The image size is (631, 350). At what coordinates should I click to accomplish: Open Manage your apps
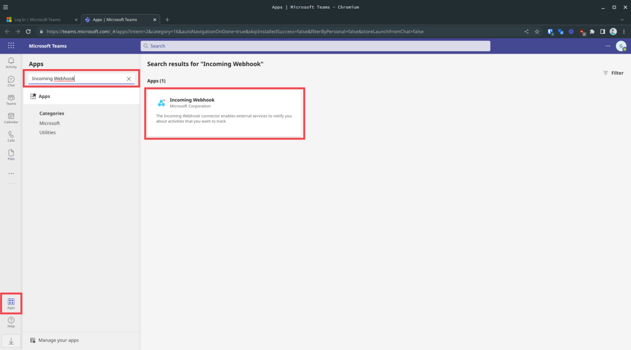tap(55, 340)
